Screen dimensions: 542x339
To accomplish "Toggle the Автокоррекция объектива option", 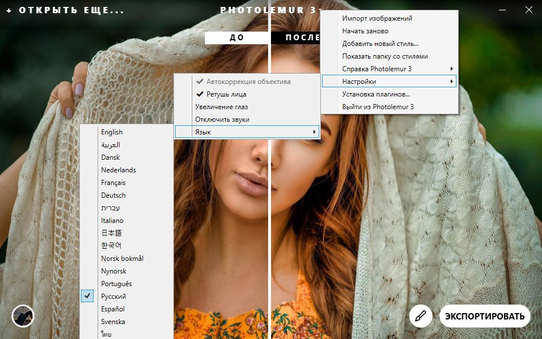I will (x=247, y=82).
